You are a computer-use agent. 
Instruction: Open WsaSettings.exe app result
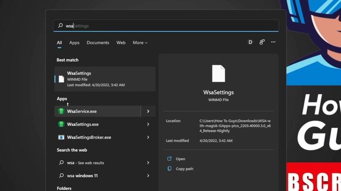click(x=98, y=124)
